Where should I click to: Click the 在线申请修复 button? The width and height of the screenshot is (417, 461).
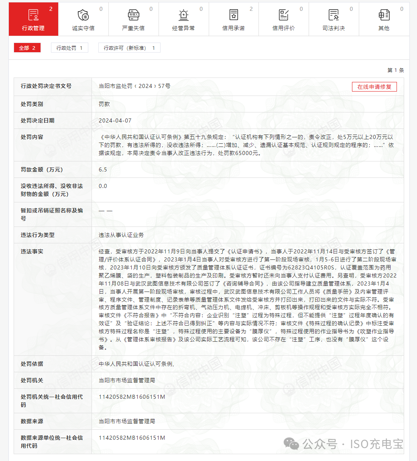coord(374,86)
